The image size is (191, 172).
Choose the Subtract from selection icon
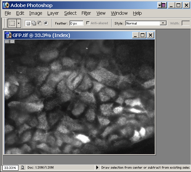pos(40,23)
